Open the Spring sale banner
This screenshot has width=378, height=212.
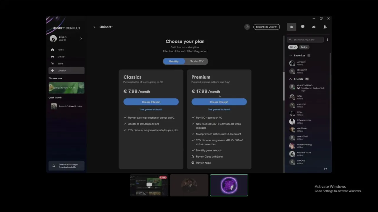[66, 88]
